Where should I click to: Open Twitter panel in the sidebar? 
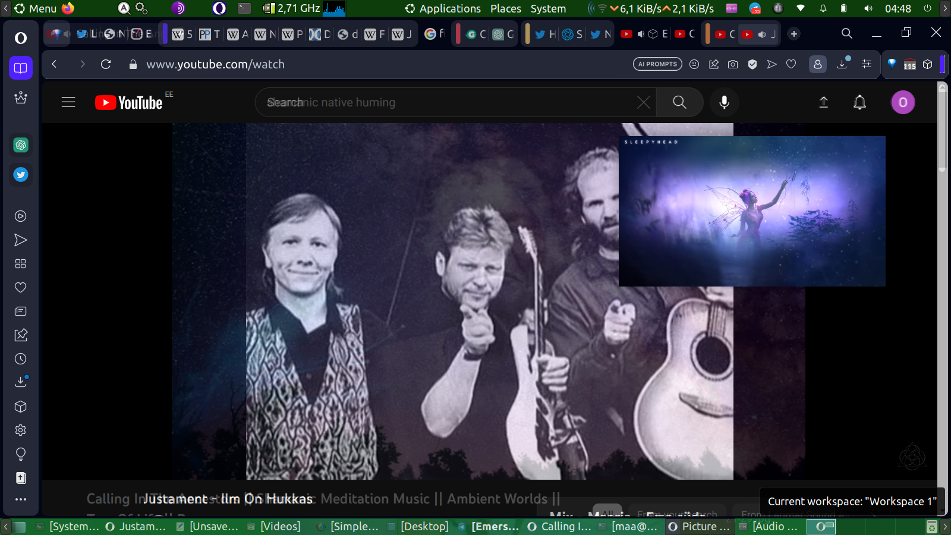[x=21, y=175]
